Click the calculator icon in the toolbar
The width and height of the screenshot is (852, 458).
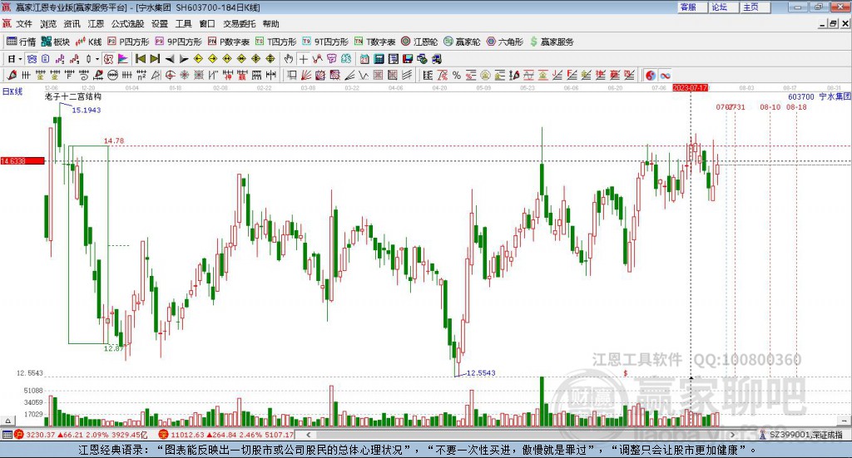379,59
